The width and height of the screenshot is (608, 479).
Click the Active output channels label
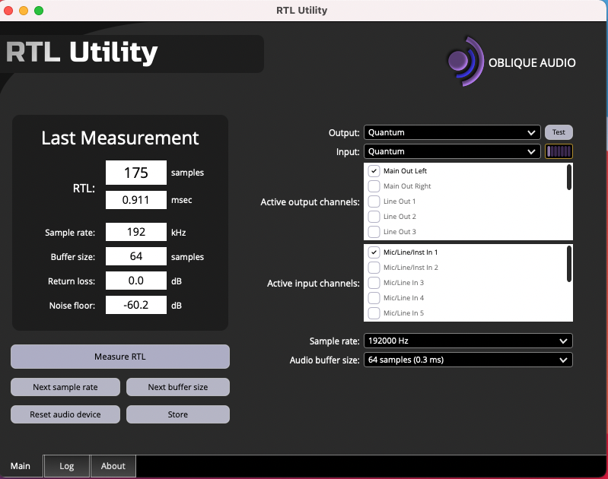click(310, 202)
